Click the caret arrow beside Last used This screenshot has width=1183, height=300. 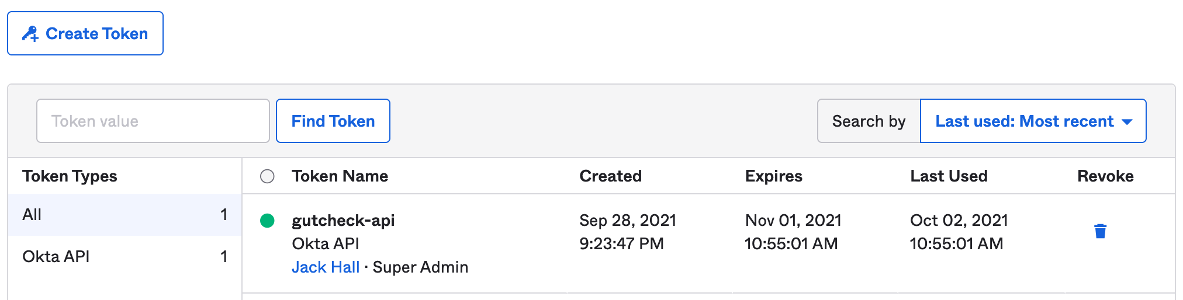(1127, 121)
